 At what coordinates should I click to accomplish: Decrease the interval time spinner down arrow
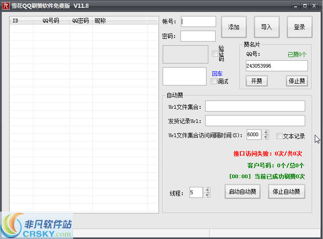tap(266, 137)
